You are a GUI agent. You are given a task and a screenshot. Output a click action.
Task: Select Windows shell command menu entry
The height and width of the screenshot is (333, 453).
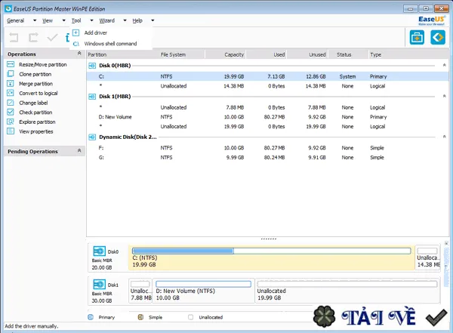(x=110, y=44)
